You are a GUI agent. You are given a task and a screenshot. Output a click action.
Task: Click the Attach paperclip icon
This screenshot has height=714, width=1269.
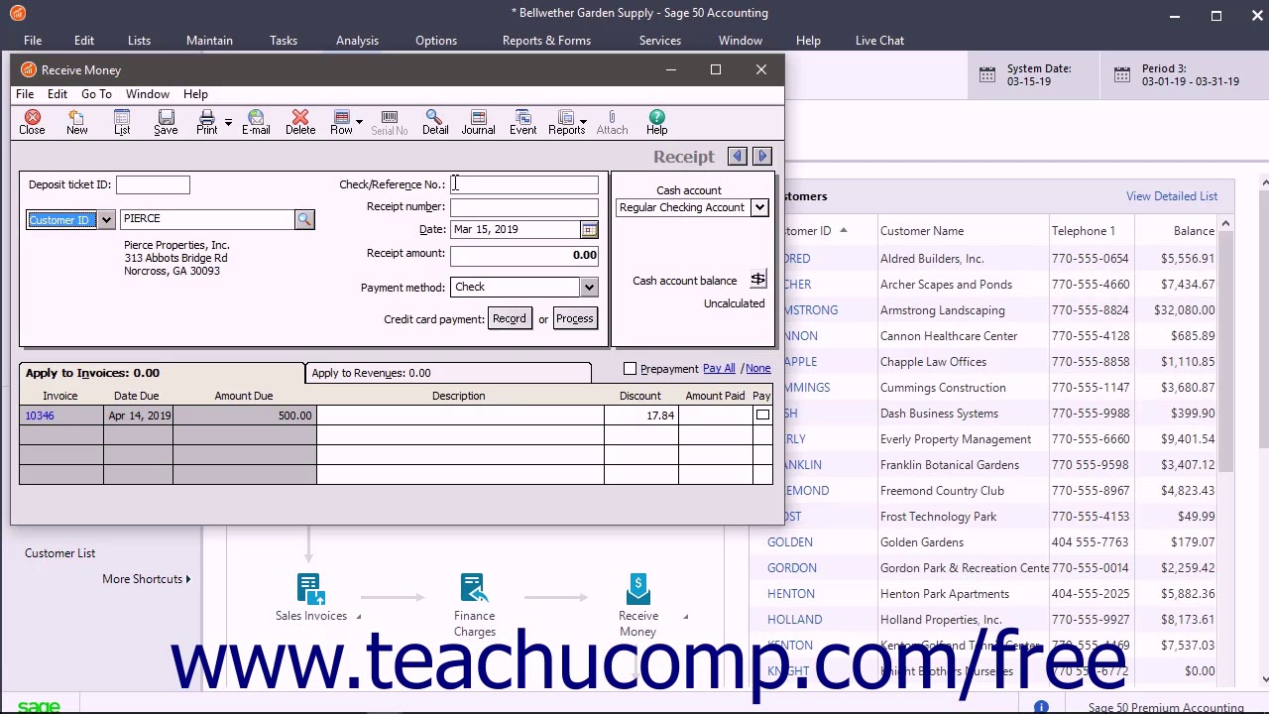tap(612, 122)
